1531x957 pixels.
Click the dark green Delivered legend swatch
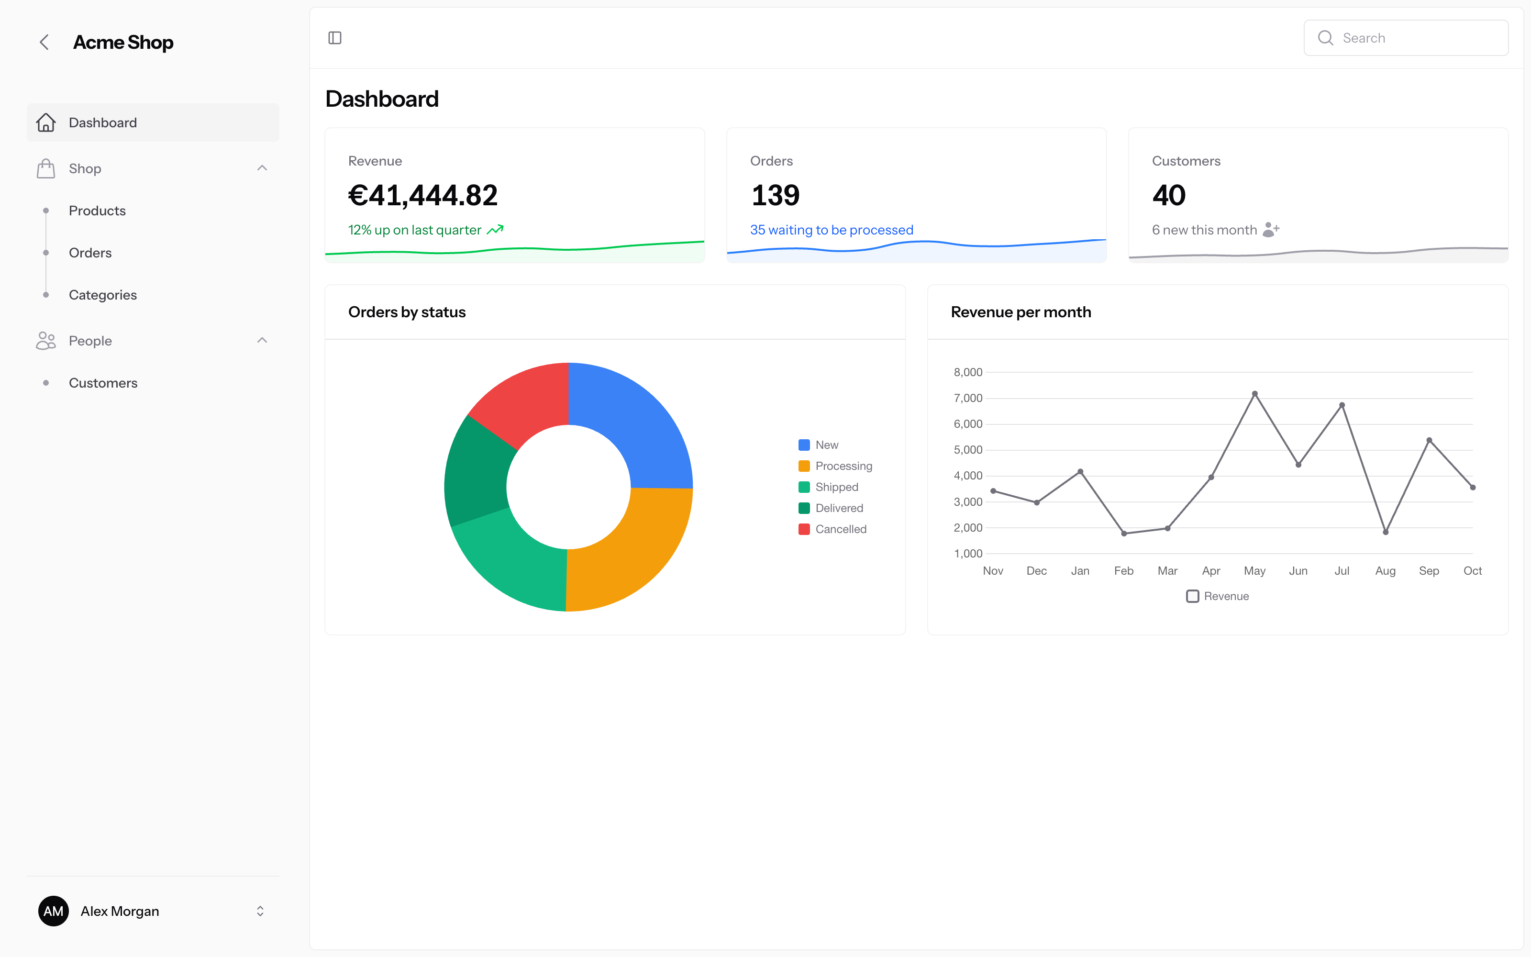(x=803, y=508)
